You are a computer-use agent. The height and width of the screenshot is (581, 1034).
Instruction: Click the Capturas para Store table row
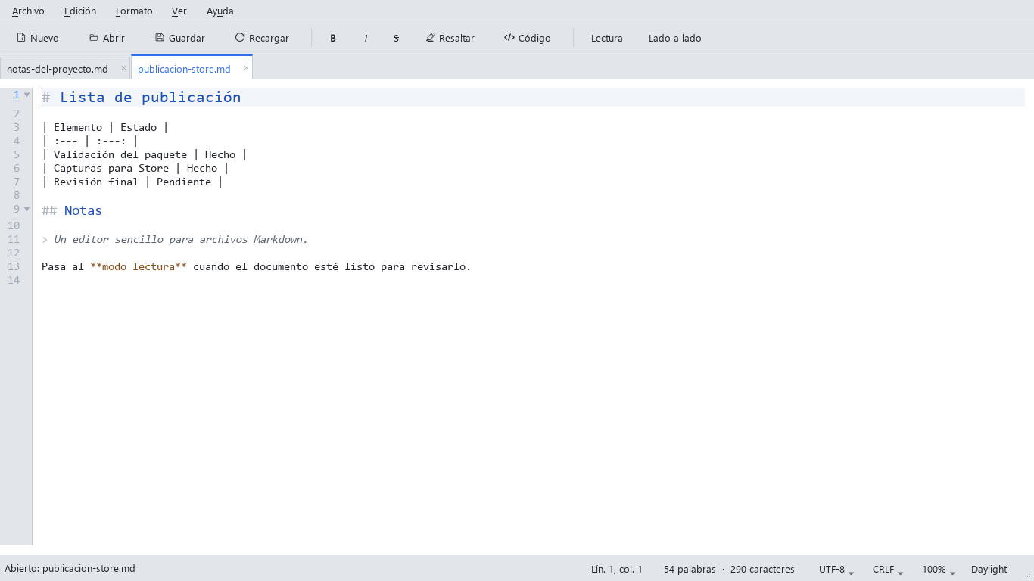pos(135,168)
